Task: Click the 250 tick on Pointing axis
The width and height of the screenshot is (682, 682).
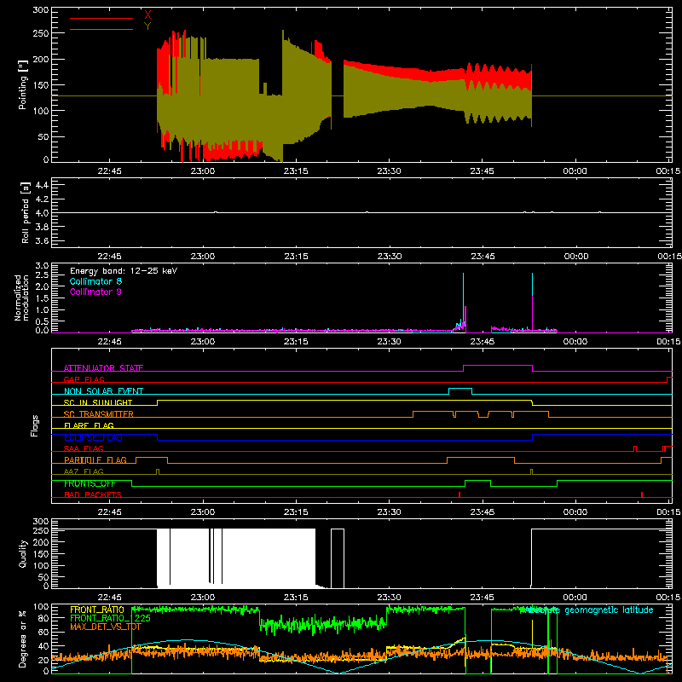Action: [x=41, y=33]
